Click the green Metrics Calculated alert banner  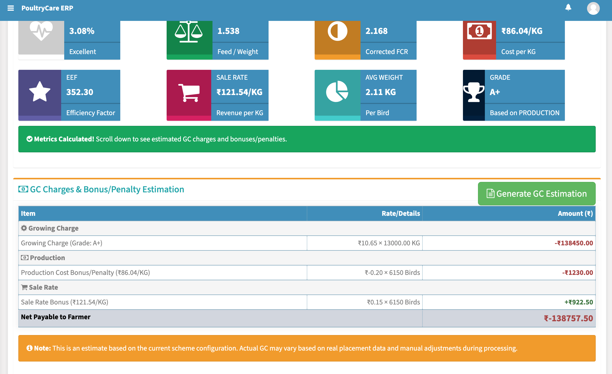point(307,139)
